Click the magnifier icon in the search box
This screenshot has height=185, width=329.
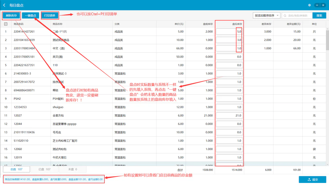click(x=285, y=15)
